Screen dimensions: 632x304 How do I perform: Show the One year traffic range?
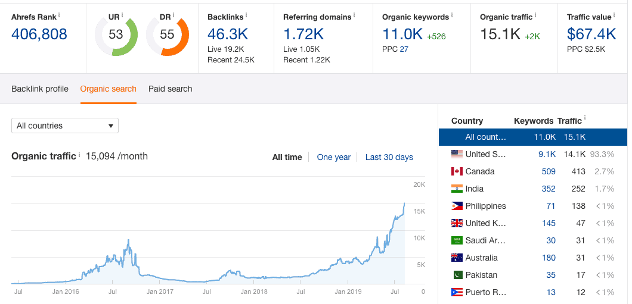(x=334, y=157)
